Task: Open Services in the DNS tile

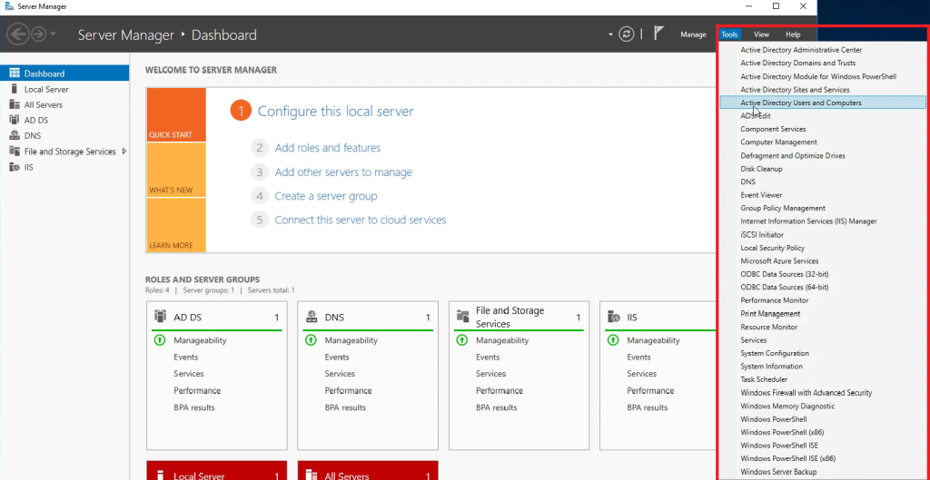Action: pos(340,373)
